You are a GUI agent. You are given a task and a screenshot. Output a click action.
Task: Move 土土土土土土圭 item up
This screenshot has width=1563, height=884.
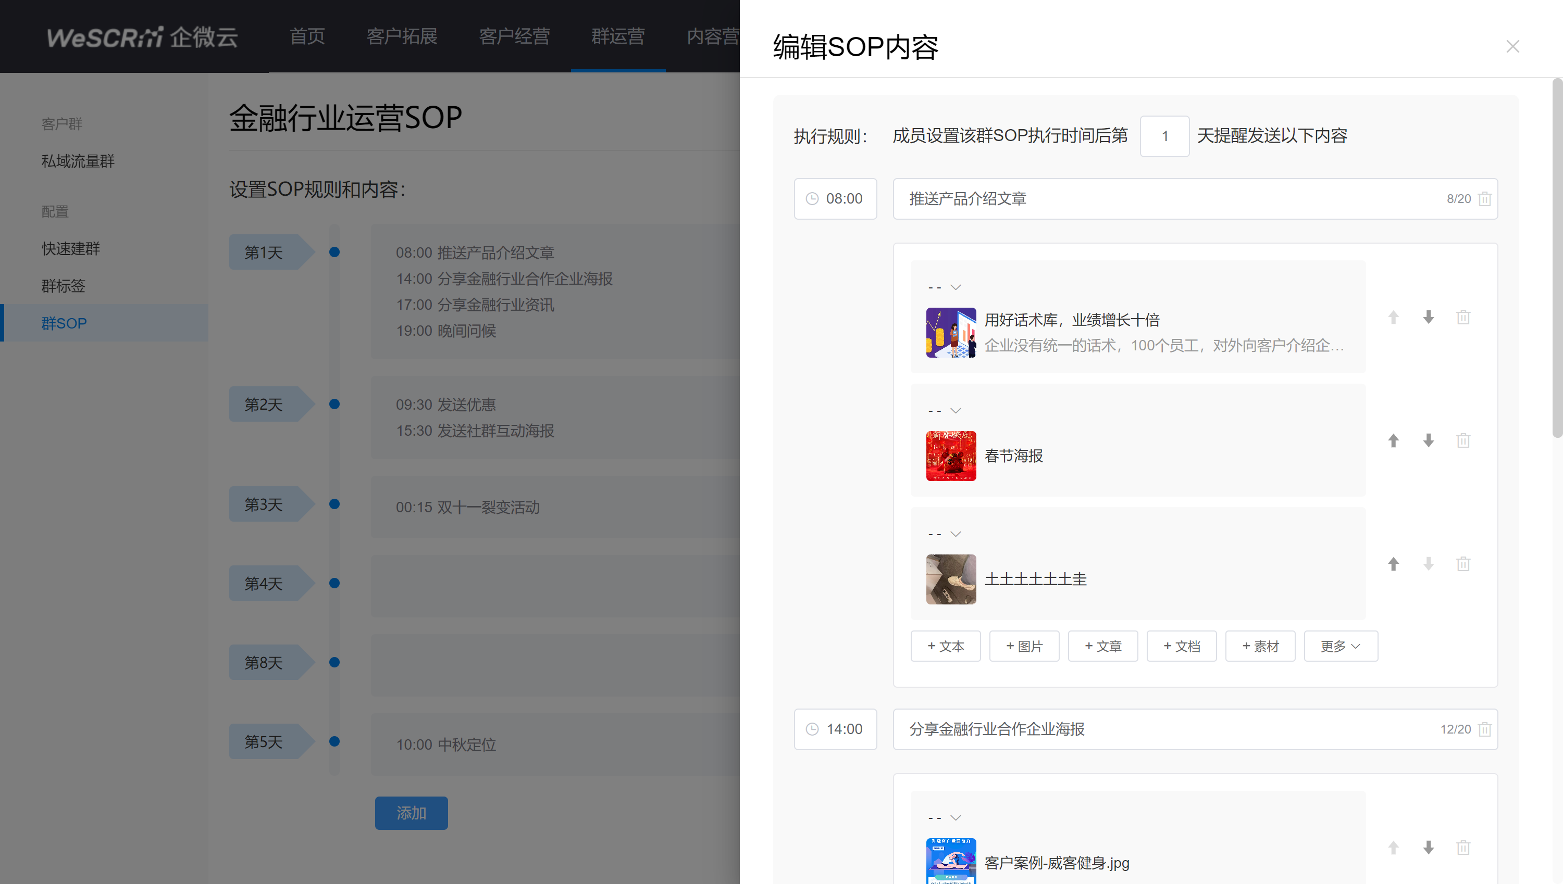(x=1393, y=563)
